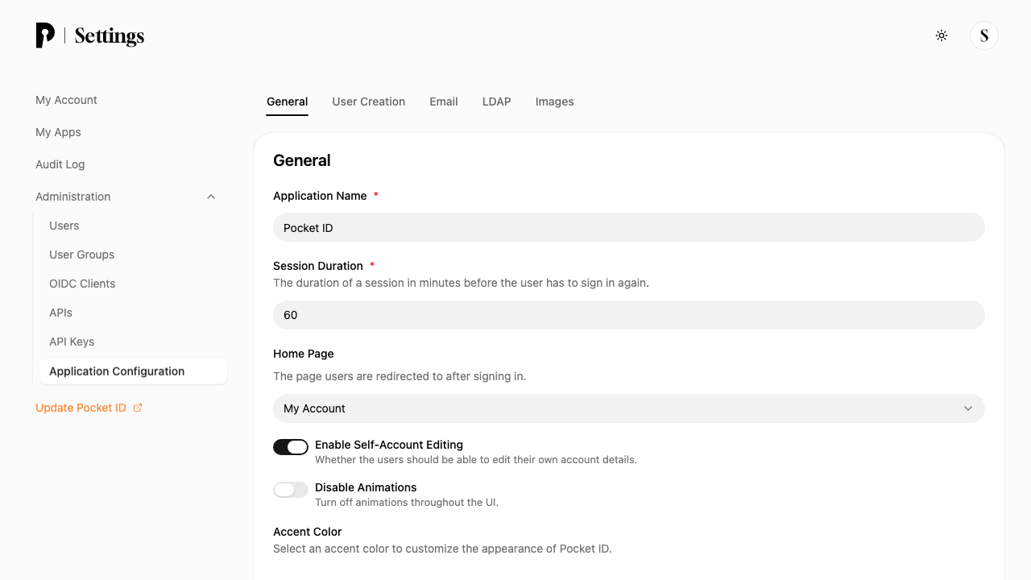This screenshot has height=580, width=1031.
Task: Click the Home Page field label
Action: coord(304,354)
